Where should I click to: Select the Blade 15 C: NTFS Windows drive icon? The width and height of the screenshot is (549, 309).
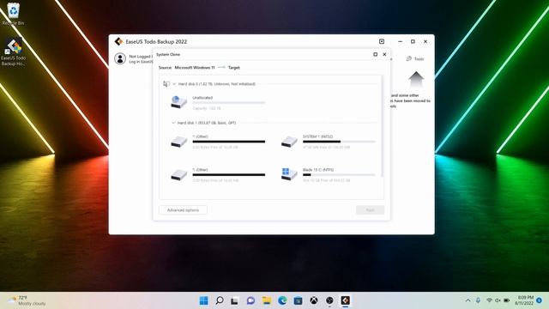coord(289,173)
